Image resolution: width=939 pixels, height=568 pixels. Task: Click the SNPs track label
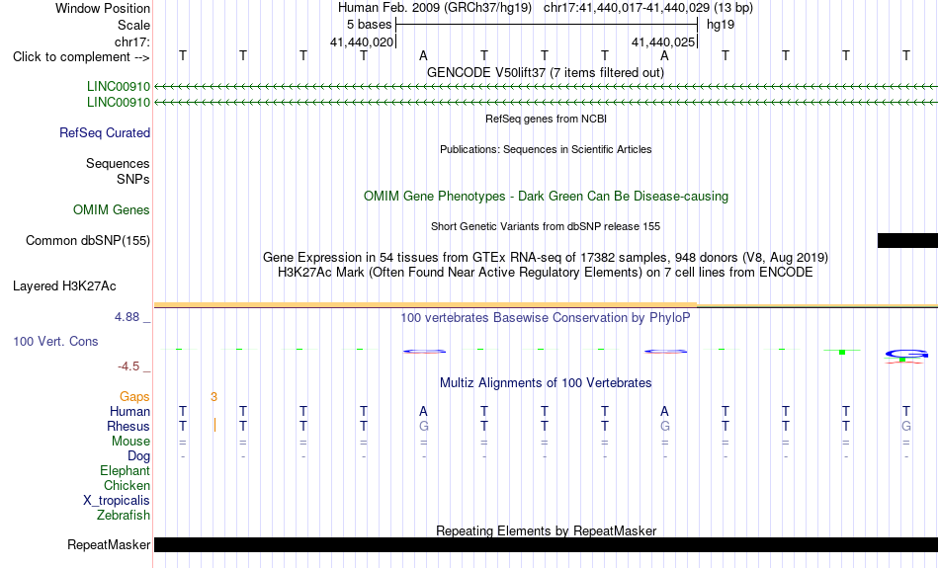pos(133,179)
